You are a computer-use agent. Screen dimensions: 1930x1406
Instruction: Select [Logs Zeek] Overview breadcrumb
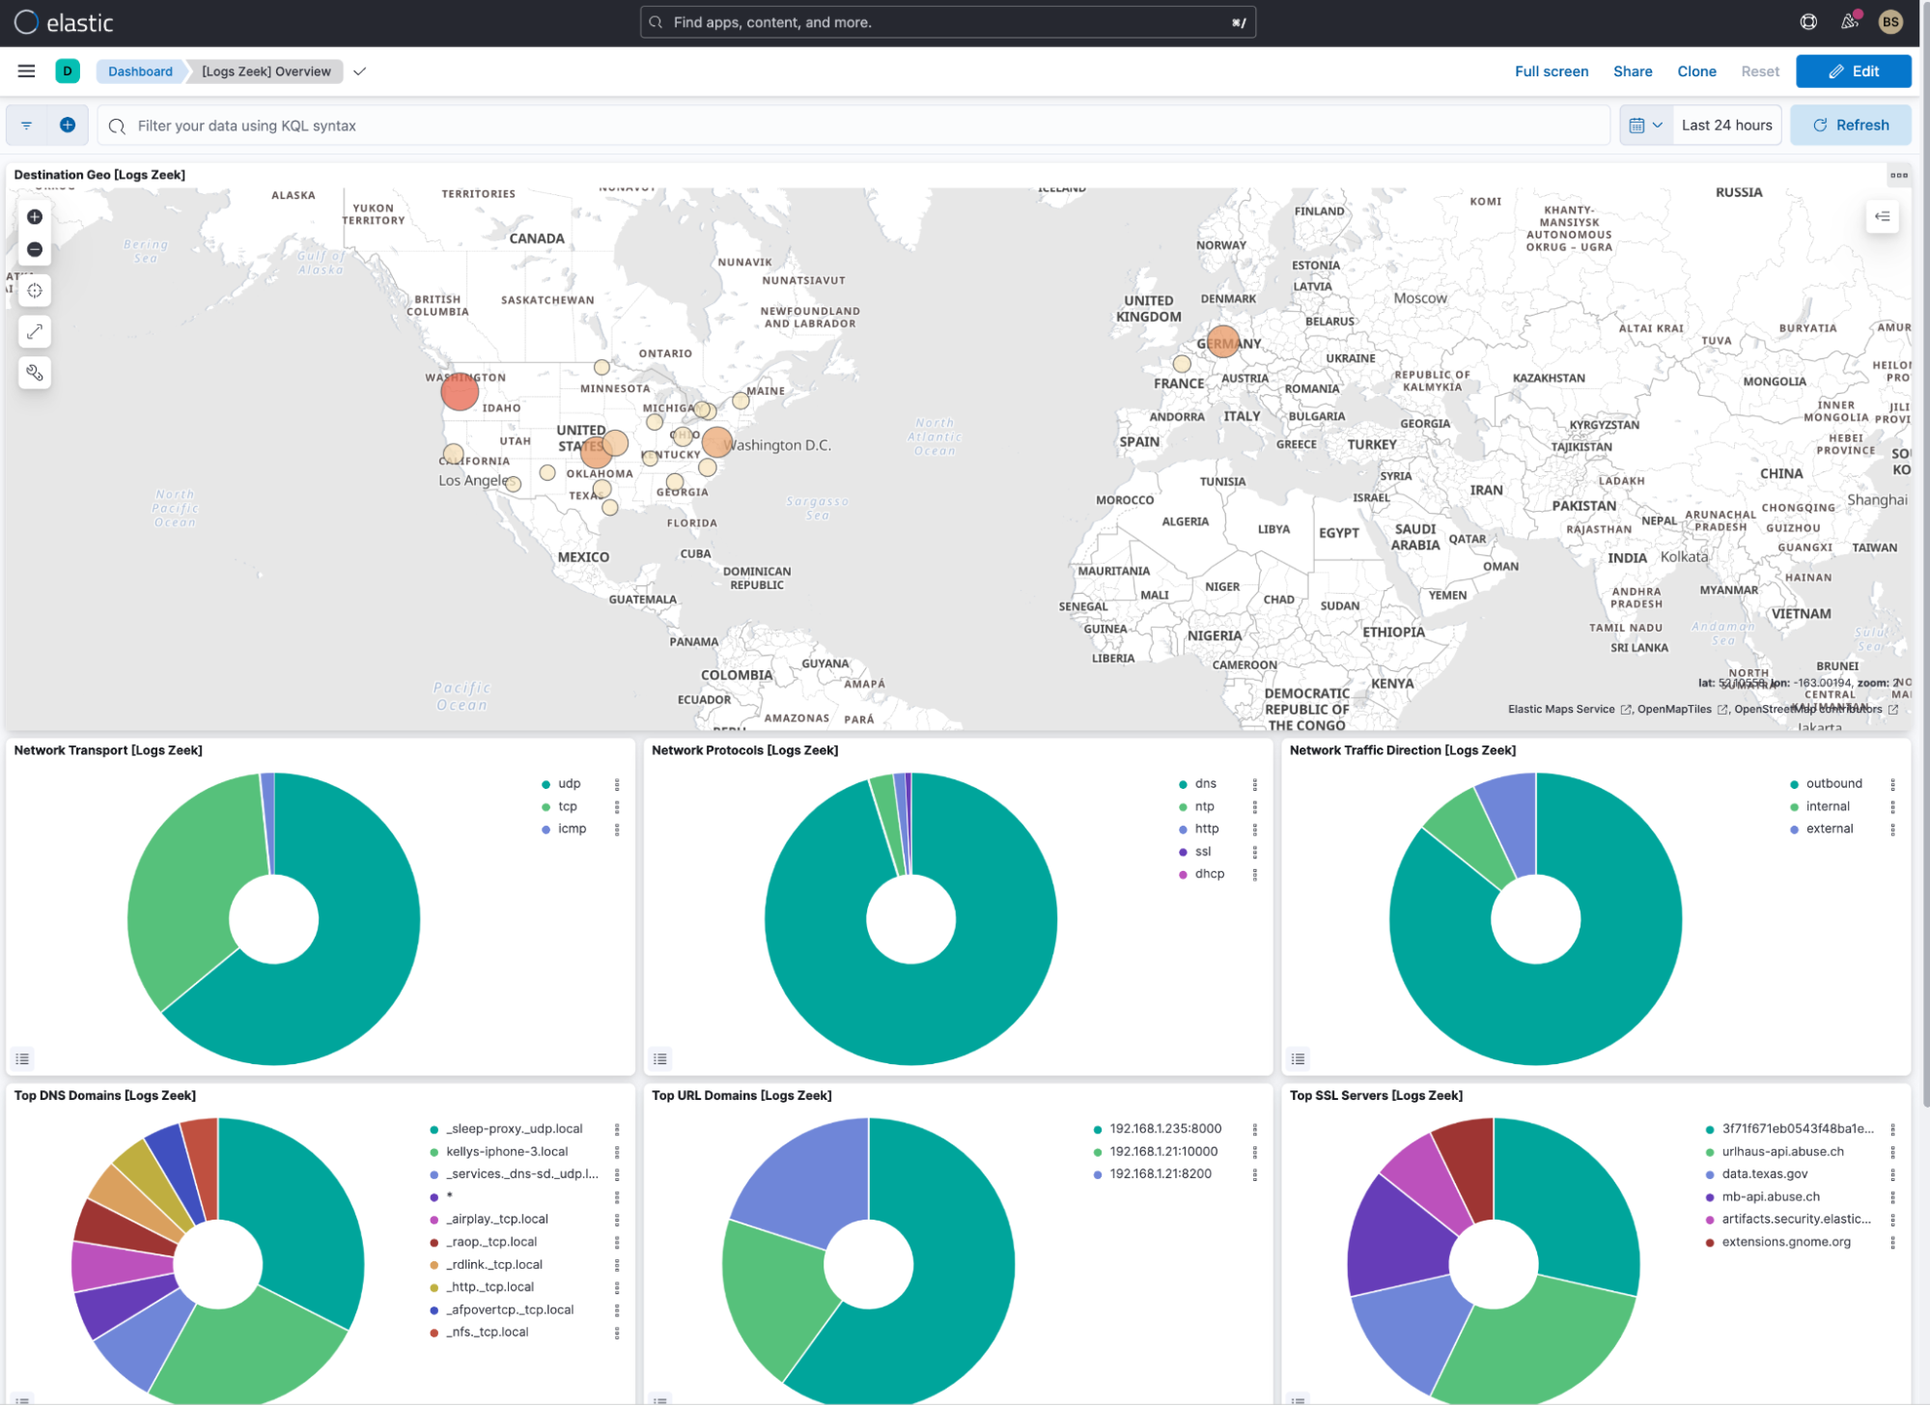click(266, 71)
